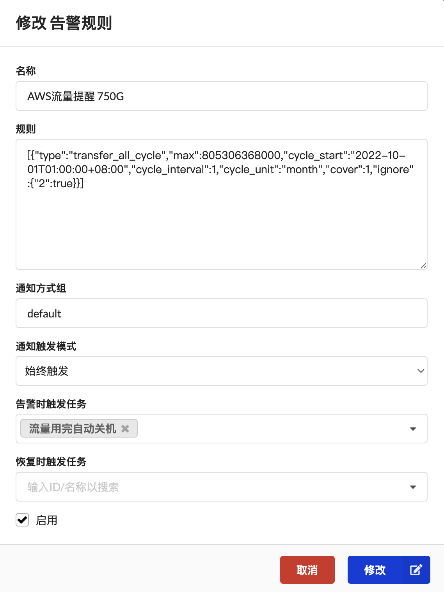444x592 pixels.
Task: Click the edit pencil icon on 修改 button
Action: tap(416, 570)
